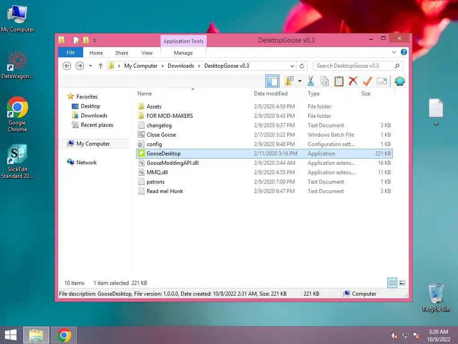Select the GooseDesktop application file
This screenshot has width=458, height=344.
tap(264, 154)
